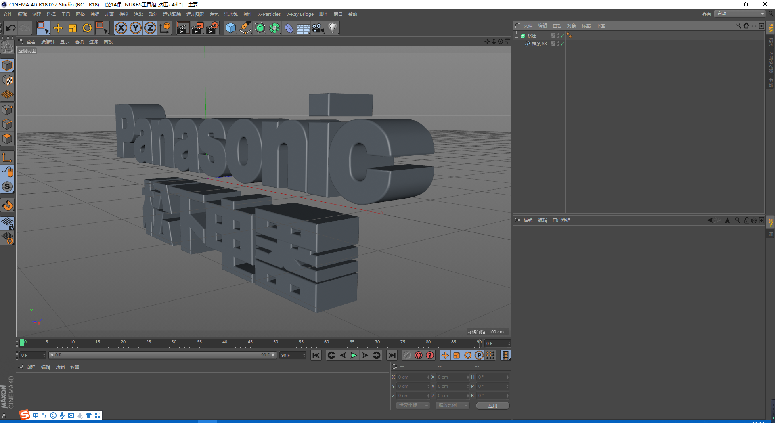Select Make Editable icon in left toolbar
Viewport: 775px width, 423px height.
[x=7, y=47]
